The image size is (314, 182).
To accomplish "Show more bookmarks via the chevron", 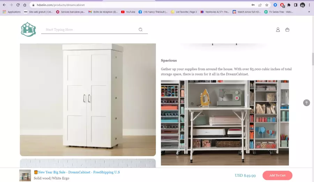I will click(x=309, y=12).
